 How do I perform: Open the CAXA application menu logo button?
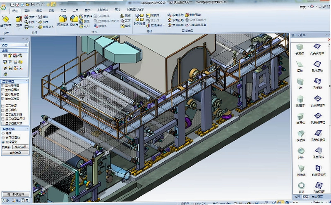coord(3,7)
